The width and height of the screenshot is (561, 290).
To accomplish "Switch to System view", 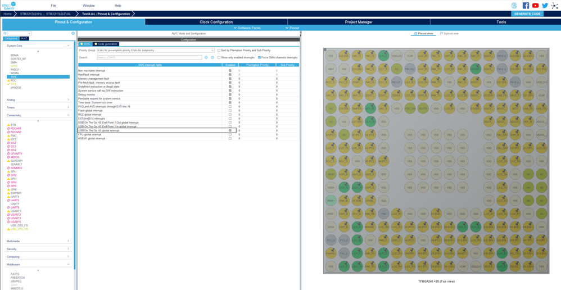I will [449, 34].
